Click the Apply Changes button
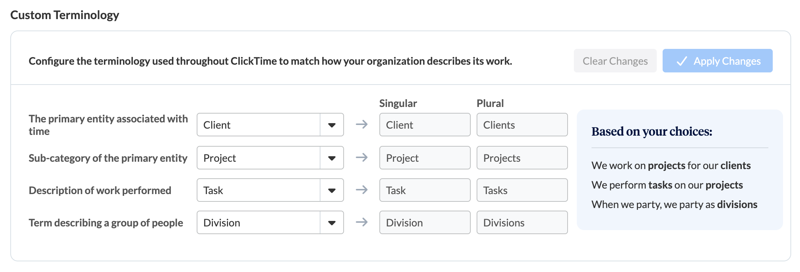This screenshot has height=272, width=800. click(717, 61)
